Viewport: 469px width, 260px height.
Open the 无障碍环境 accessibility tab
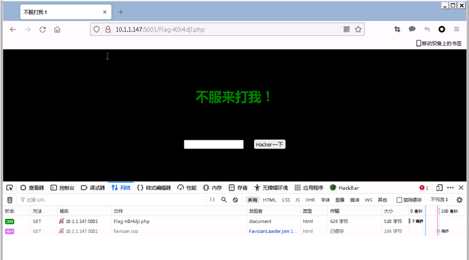[271, 187]
